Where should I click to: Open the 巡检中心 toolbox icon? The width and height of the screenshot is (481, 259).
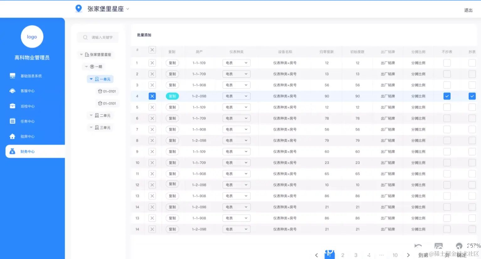(x=13, y=106)
